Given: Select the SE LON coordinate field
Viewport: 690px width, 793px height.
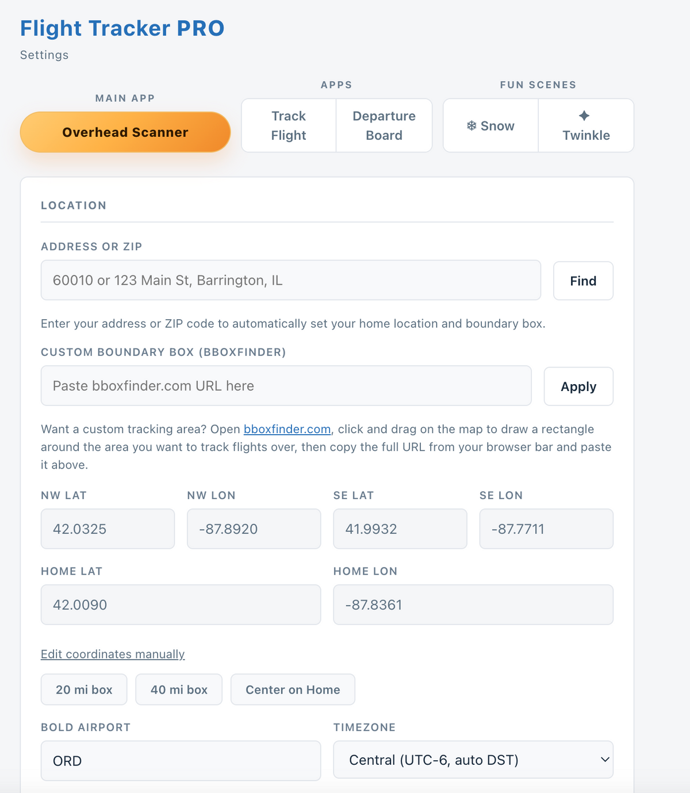Looking at the screenshot, I should [546, 529].
